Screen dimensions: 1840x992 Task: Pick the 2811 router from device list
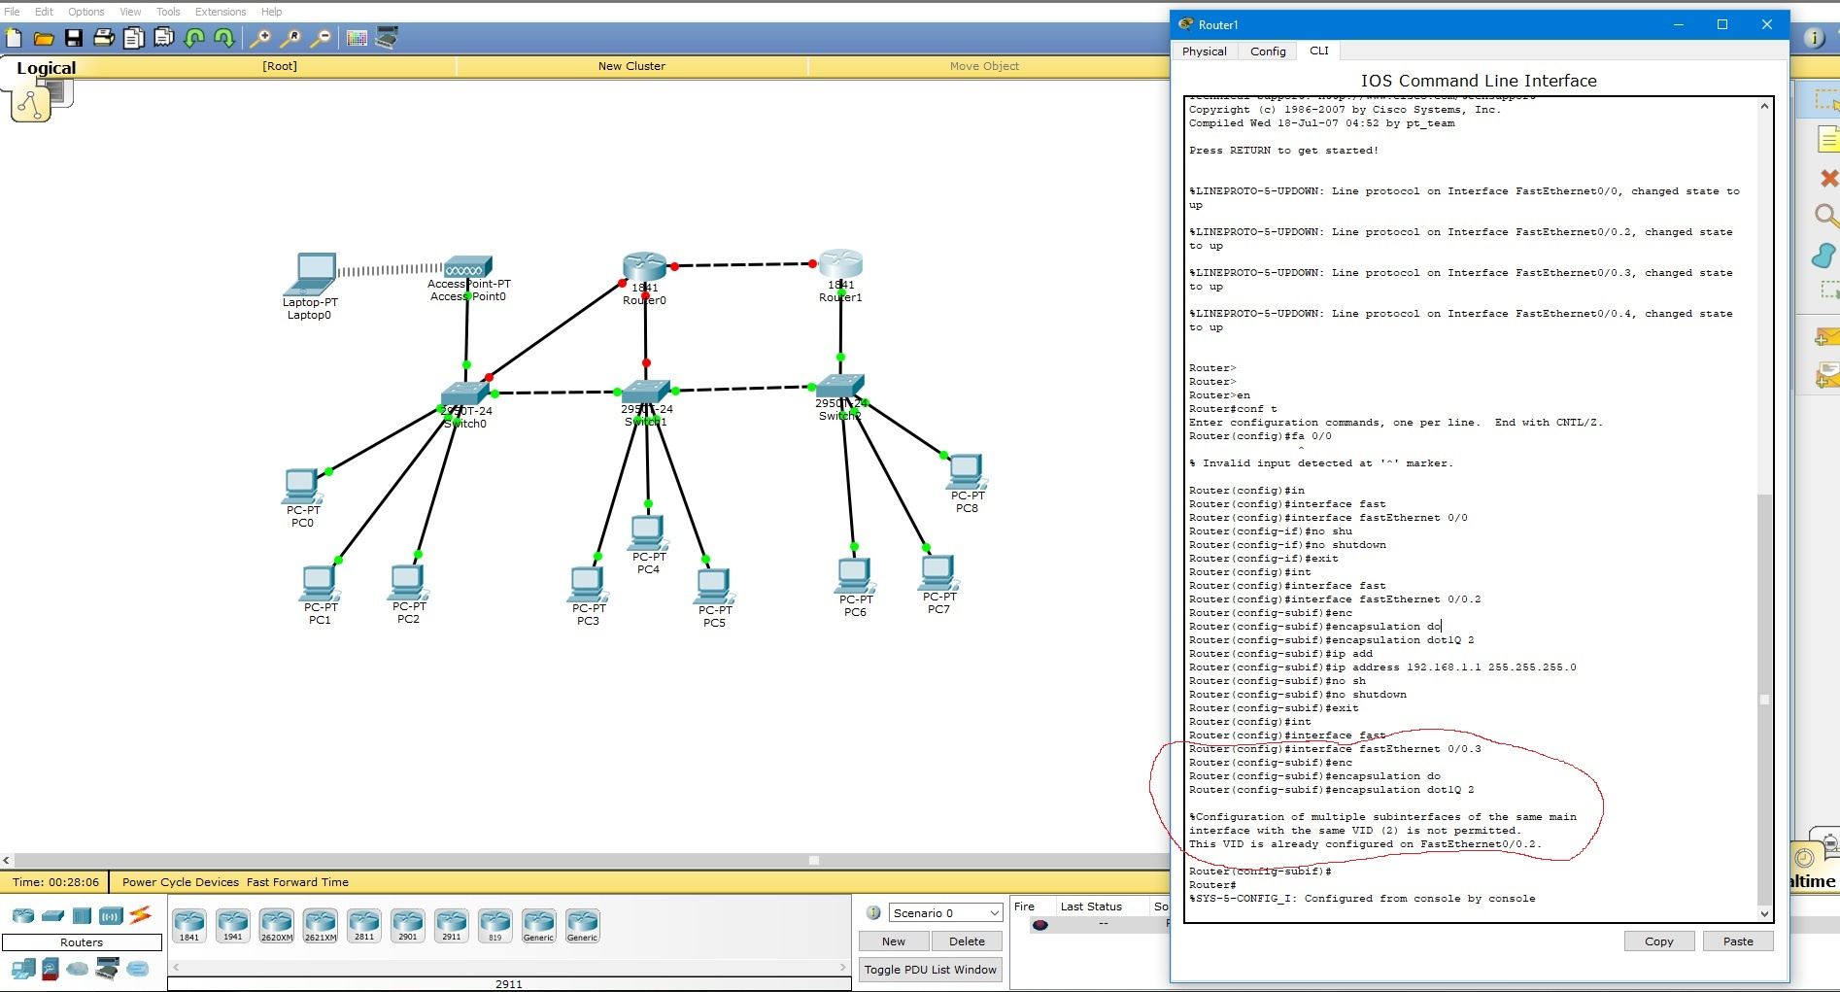pyautogui.click(x=364, y=925)
